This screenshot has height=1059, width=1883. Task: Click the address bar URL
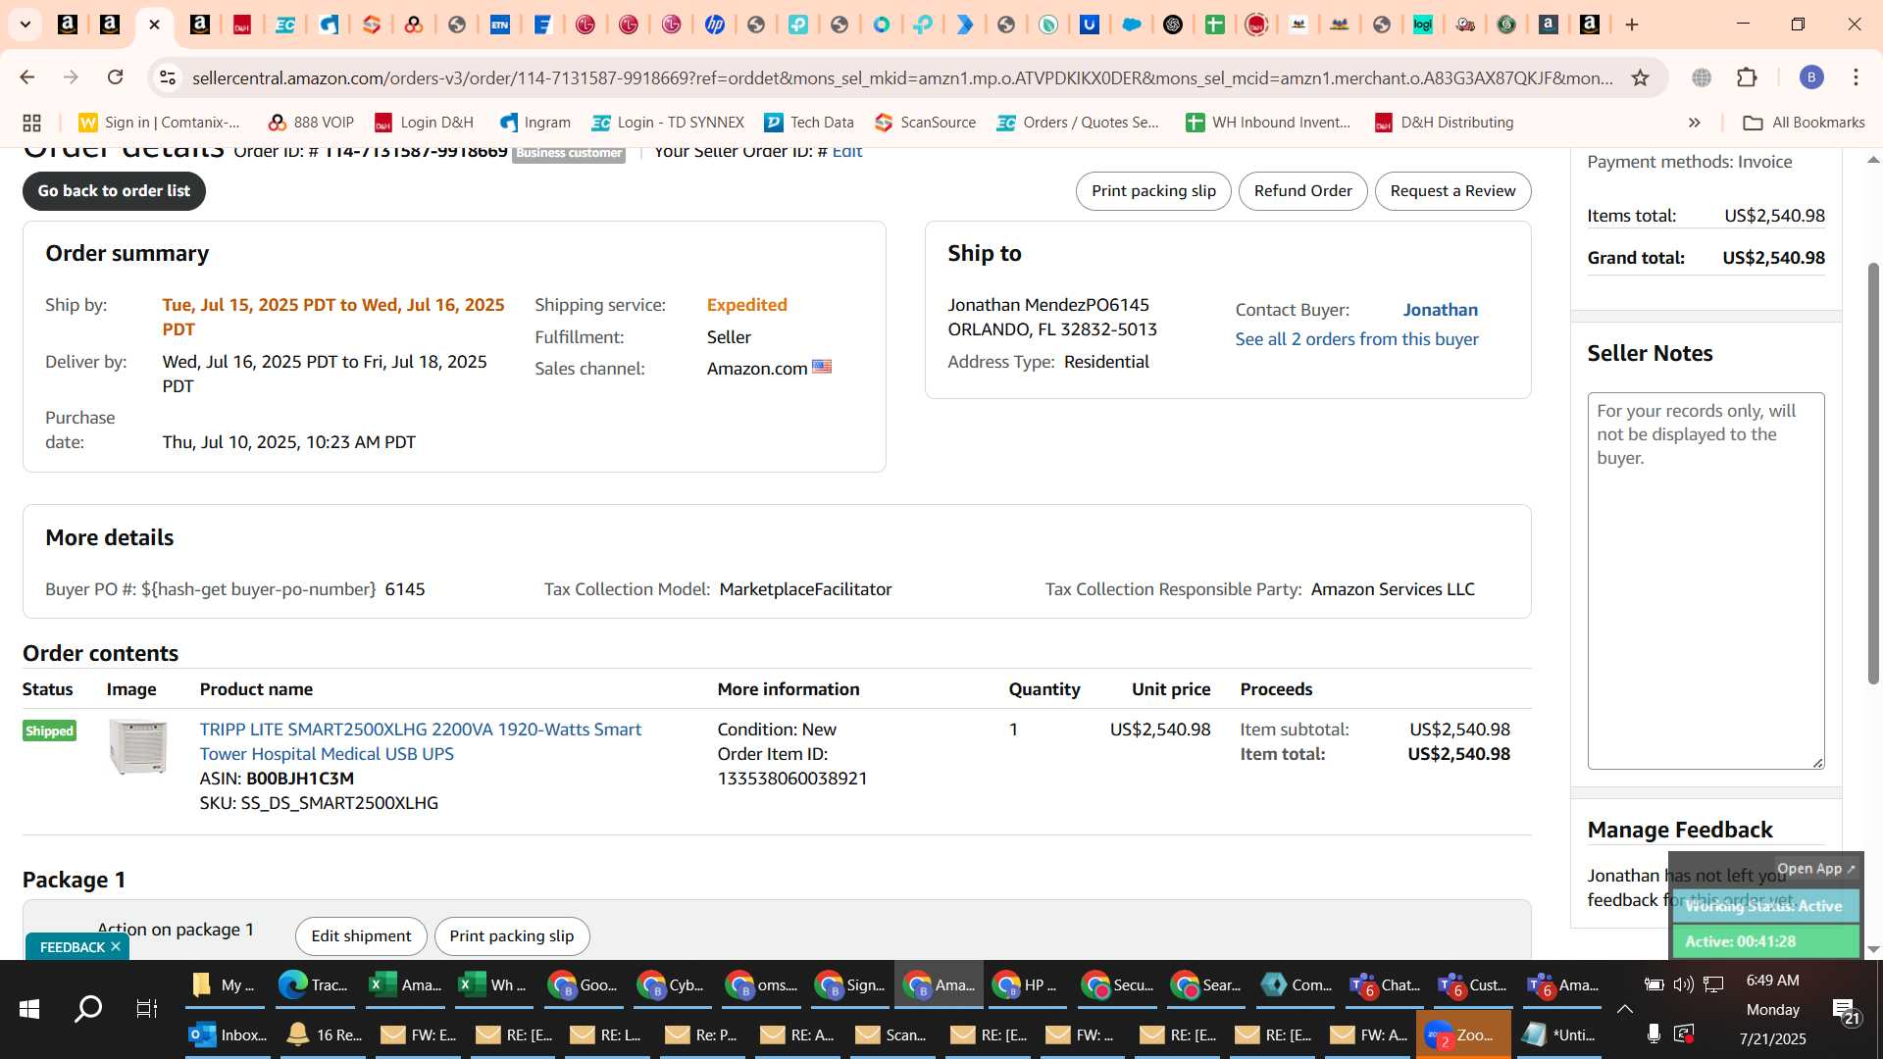[902, 77]
